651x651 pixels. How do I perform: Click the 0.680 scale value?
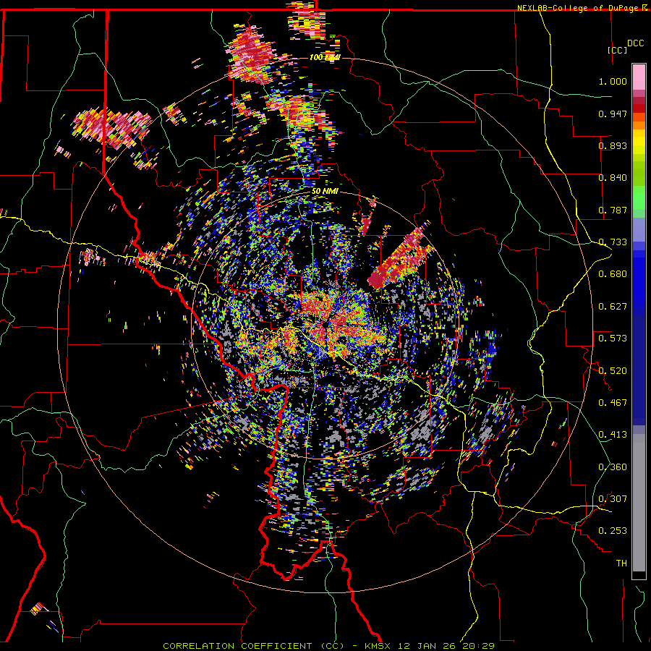pyautogui.click(x=613, y=274)
